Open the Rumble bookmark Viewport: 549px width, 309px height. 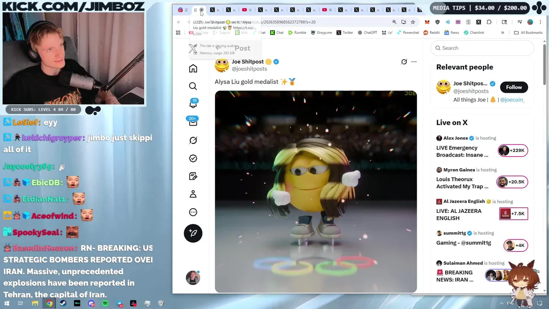[x=297, y=33]
